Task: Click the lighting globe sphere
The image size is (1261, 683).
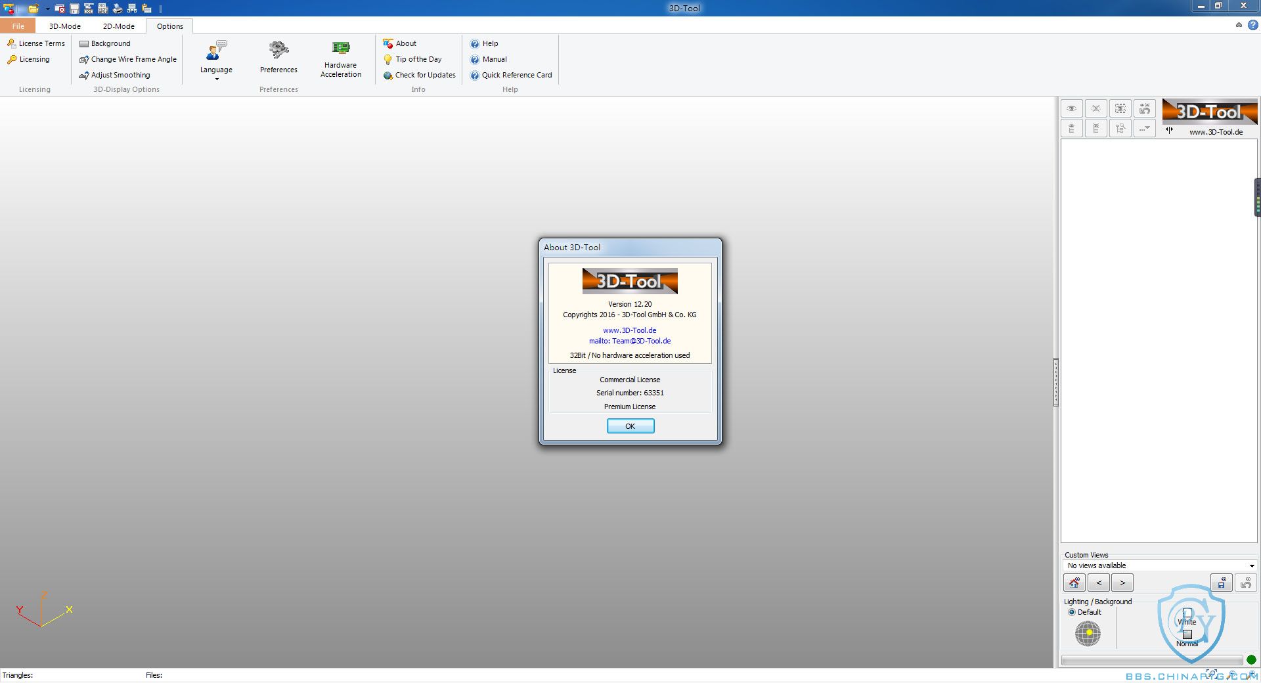Action: coord(1088,633)
